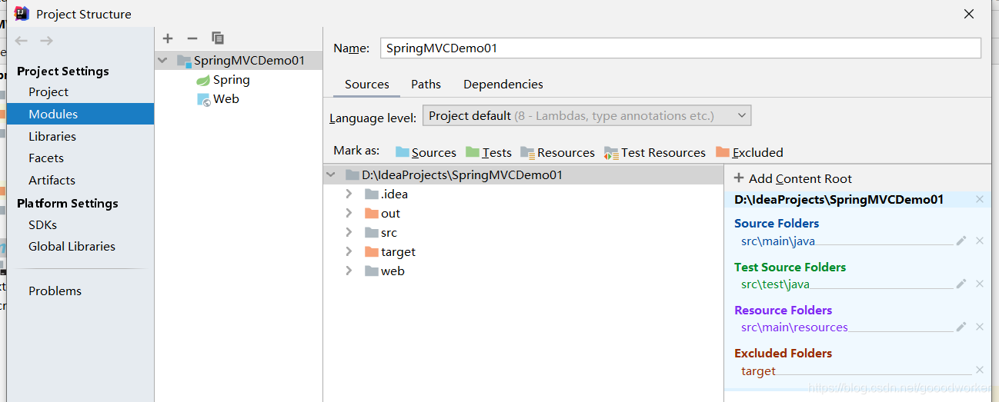Click the remove module minus icon

[192, 38]
